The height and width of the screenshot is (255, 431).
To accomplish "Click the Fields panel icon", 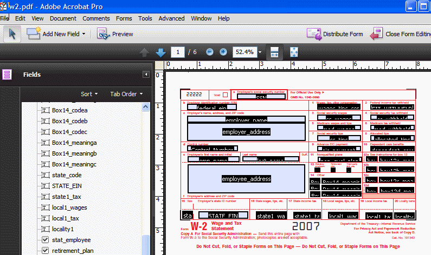I will click(x=7, y=75).
